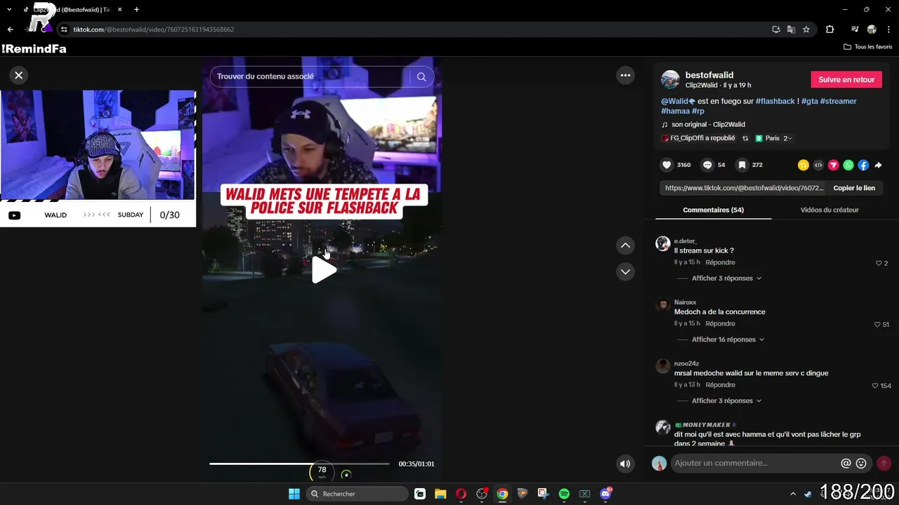The width and height of the screenshot is (899, 505).
Task: Open Discord from the taskbar
Action: pos(605,494)
